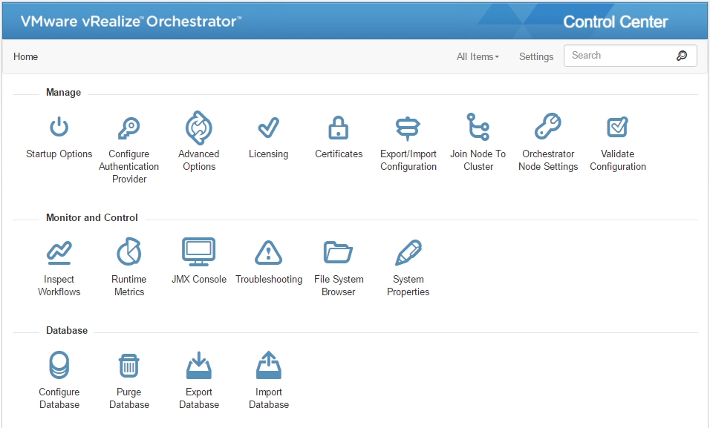Open the Purge Database trash icon
Image resolution: width=710 pixels, height=428 pixels.
click(x=129, y=366)
